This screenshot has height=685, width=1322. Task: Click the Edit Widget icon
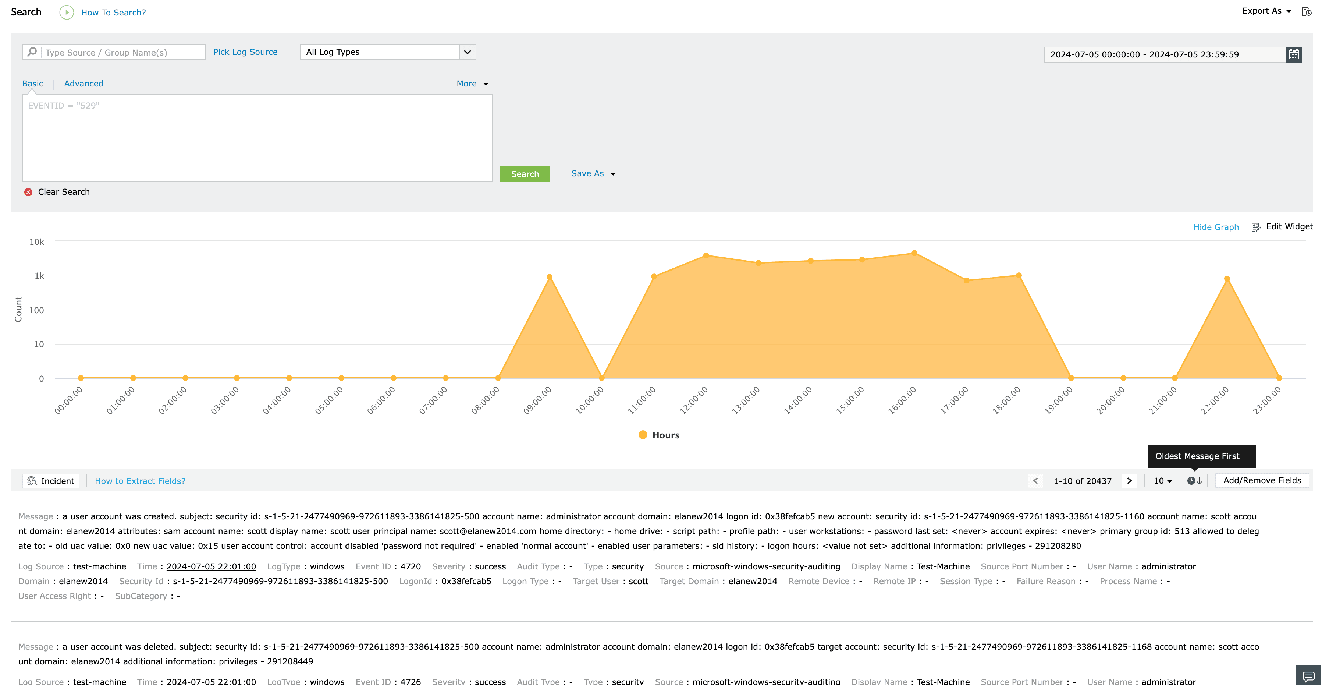point(1256,227)
